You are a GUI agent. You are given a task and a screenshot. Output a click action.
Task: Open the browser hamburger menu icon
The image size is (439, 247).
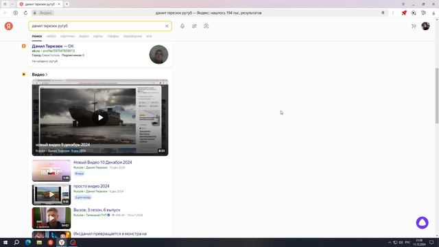click(403, 4)
